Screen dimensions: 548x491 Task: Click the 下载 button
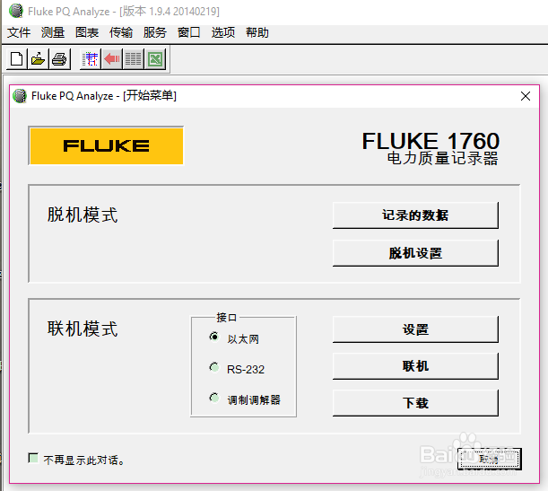[415, 403]
